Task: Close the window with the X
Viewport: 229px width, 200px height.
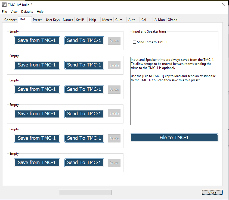Action: pos(224,5)
